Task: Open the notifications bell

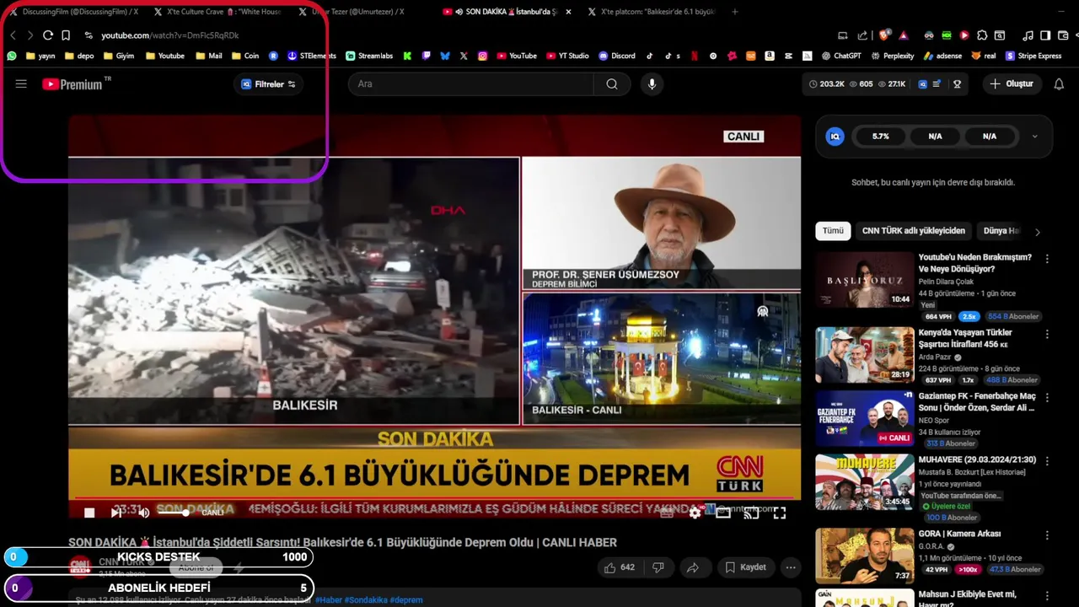Action: click(x=1059, y=83)
